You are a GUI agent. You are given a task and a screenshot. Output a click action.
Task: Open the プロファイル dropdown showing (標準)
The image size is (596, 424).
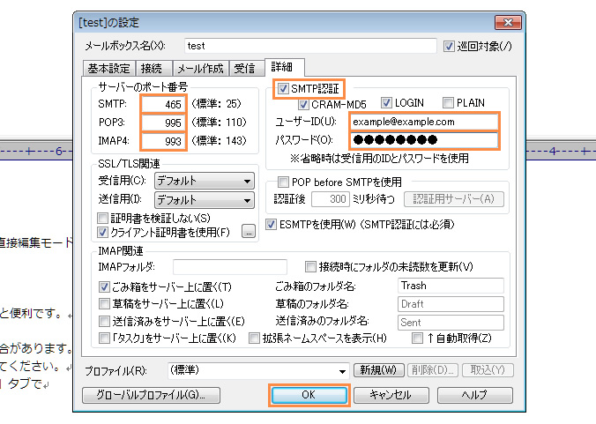click(x=258, y=370)
